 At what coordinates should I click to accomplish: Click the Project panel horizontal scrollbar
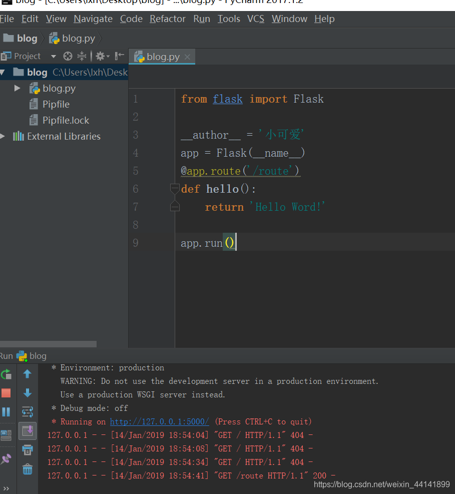[48, 344]
